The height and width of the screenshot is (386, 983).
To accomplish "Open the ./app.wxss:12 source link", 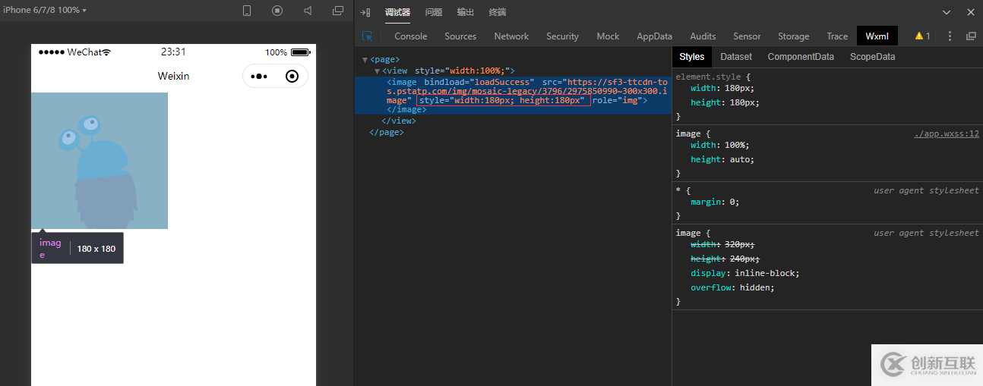I will [x=947, y=133].
